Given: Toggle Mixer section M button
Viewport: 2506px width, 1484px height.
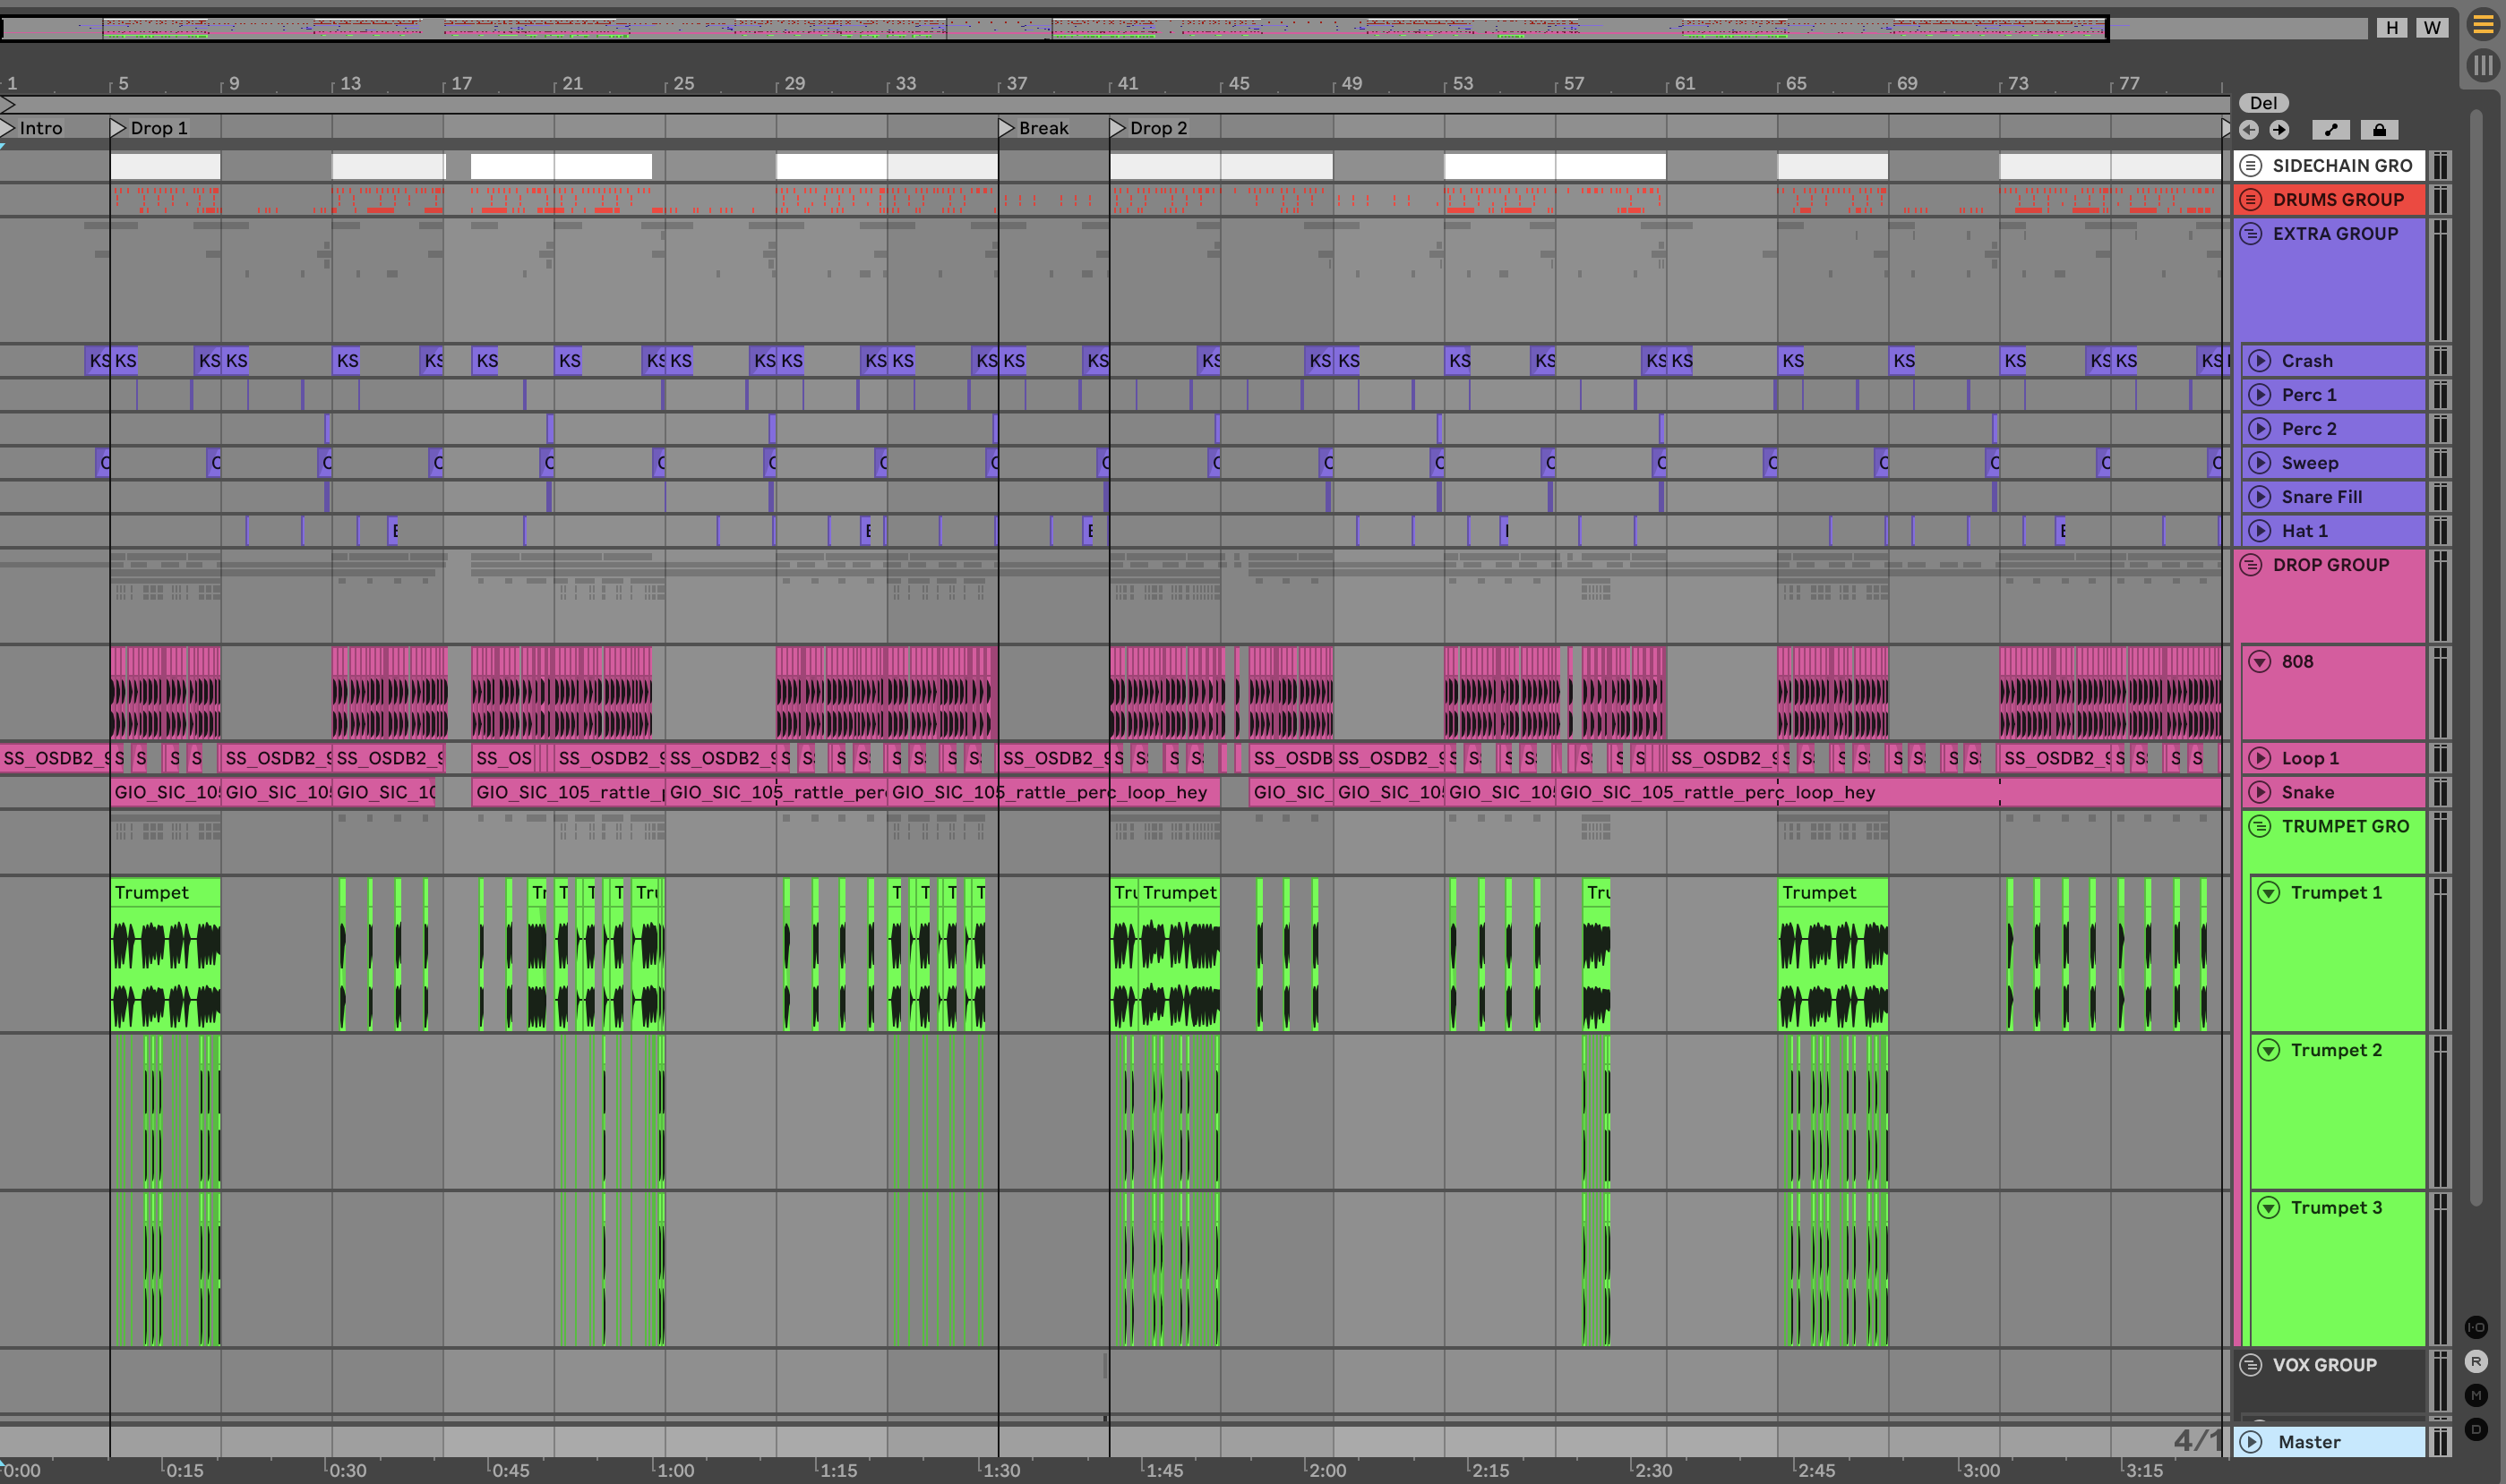Looking at the screenshot, I should click(2477, 1395).
